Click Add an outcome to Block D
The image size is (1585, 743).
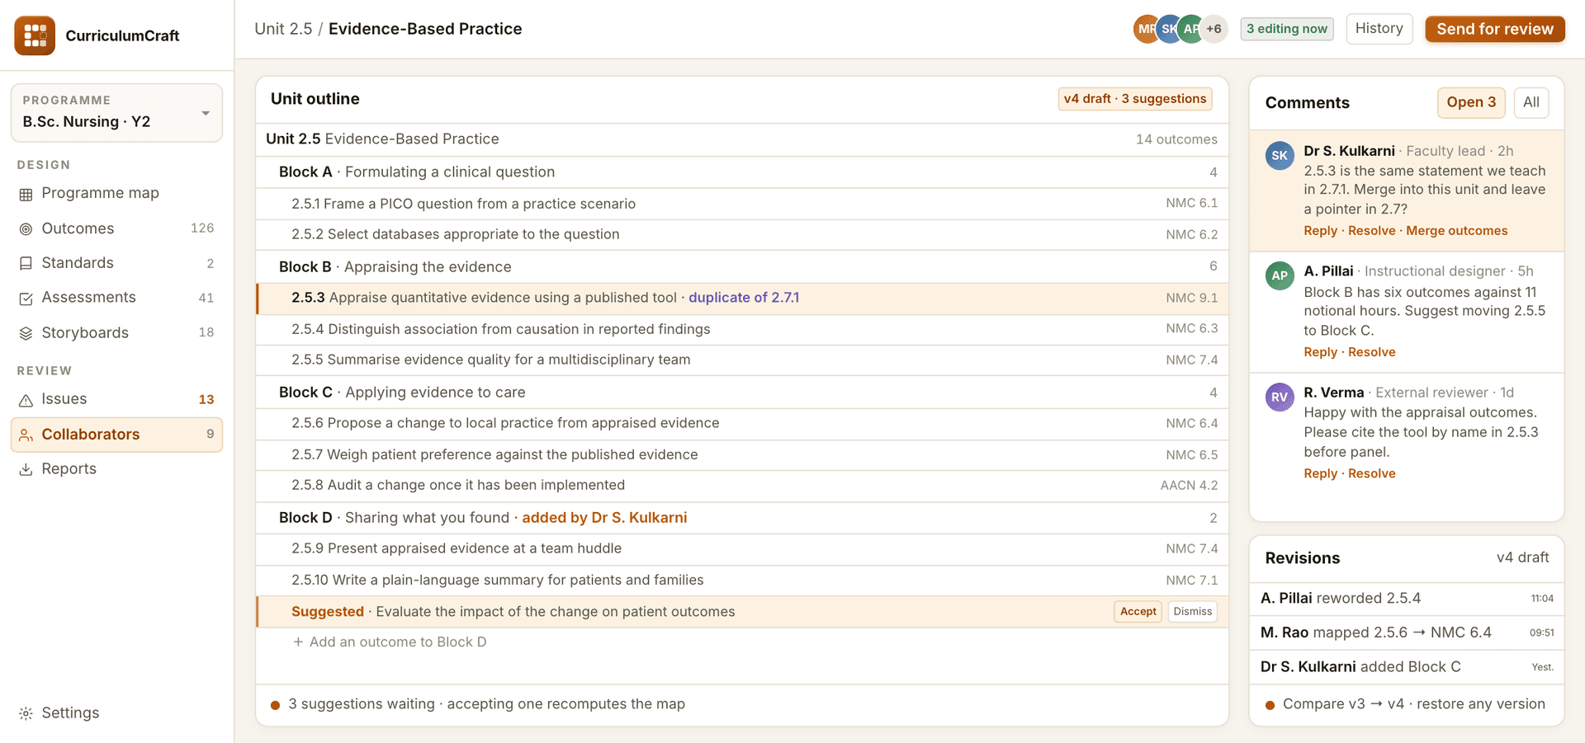pyautogui.click(x=390, y=642)
